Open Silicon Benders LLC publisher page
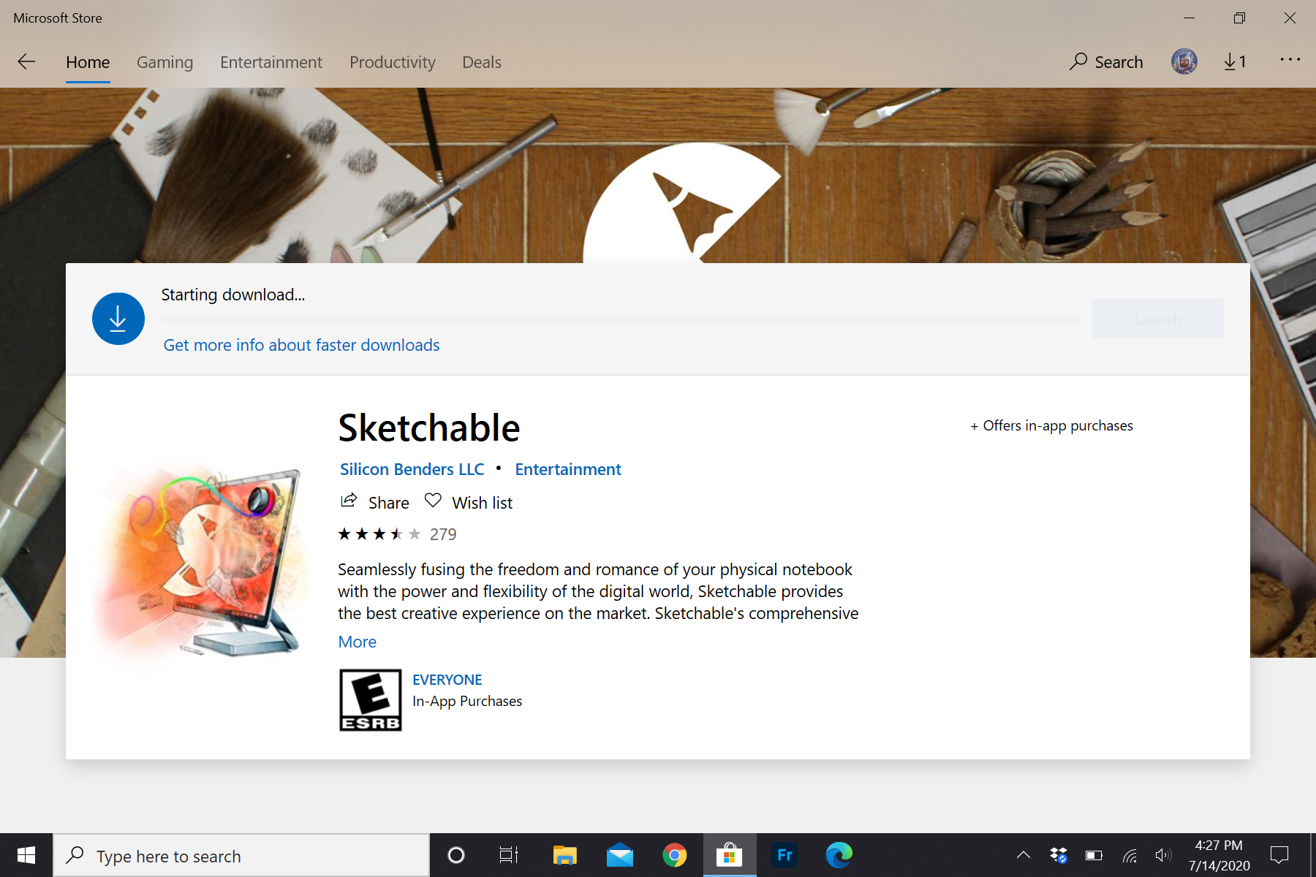This screenshot has width=1316, height=877. coord(412,469)
